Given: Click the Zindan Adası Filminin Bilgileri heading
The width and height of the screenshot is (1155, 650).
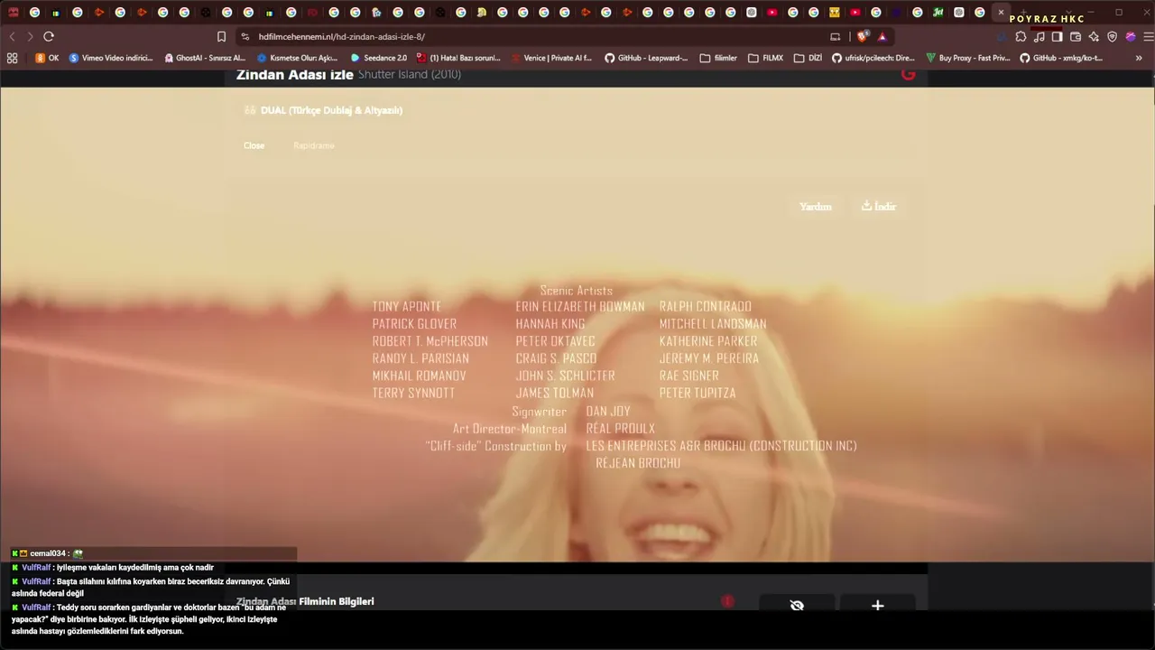Looking at the screenshot, I should tap(305, 601).
